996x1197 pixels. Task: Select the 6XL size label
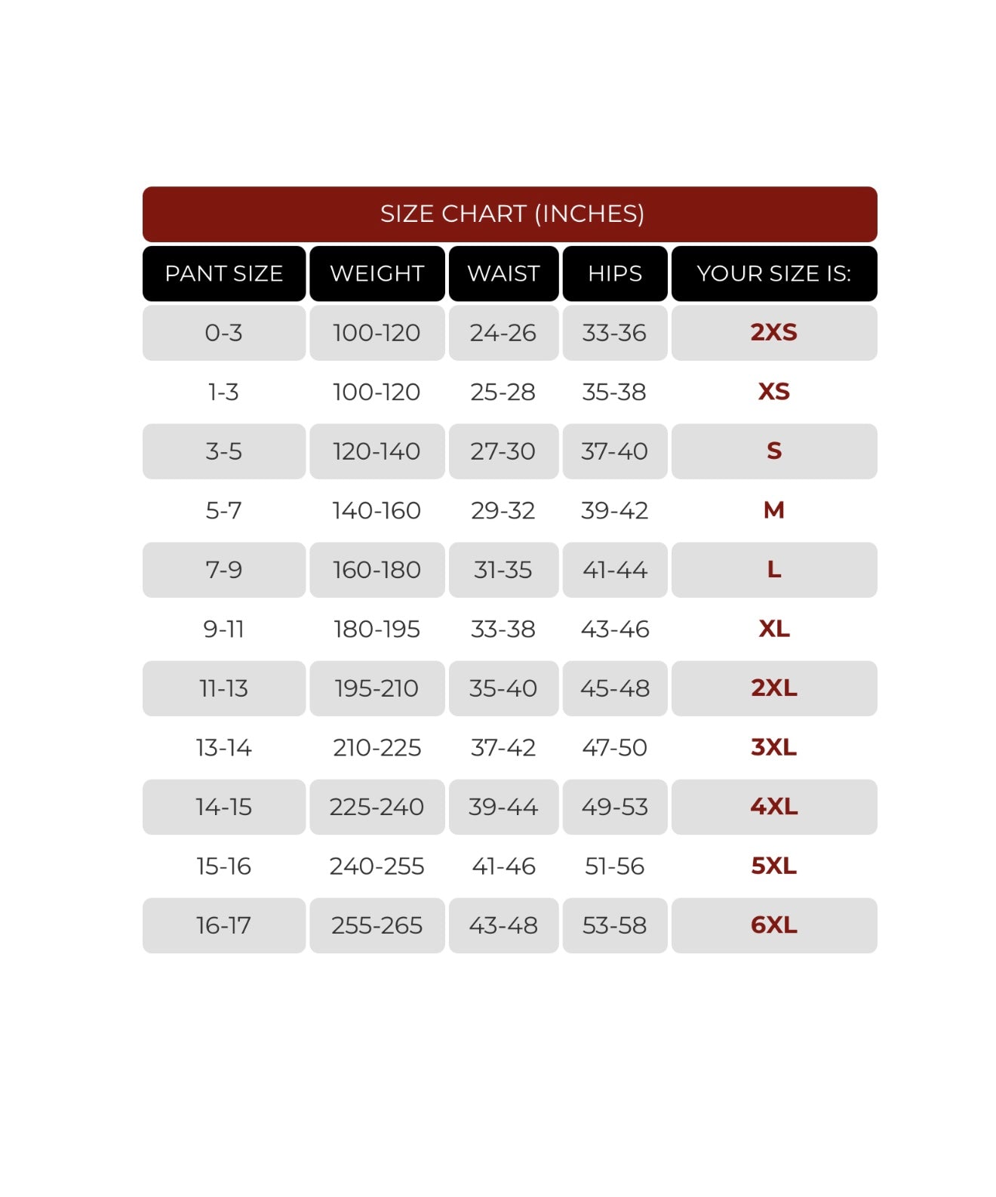pyautogui.click(x=773, y=925)
